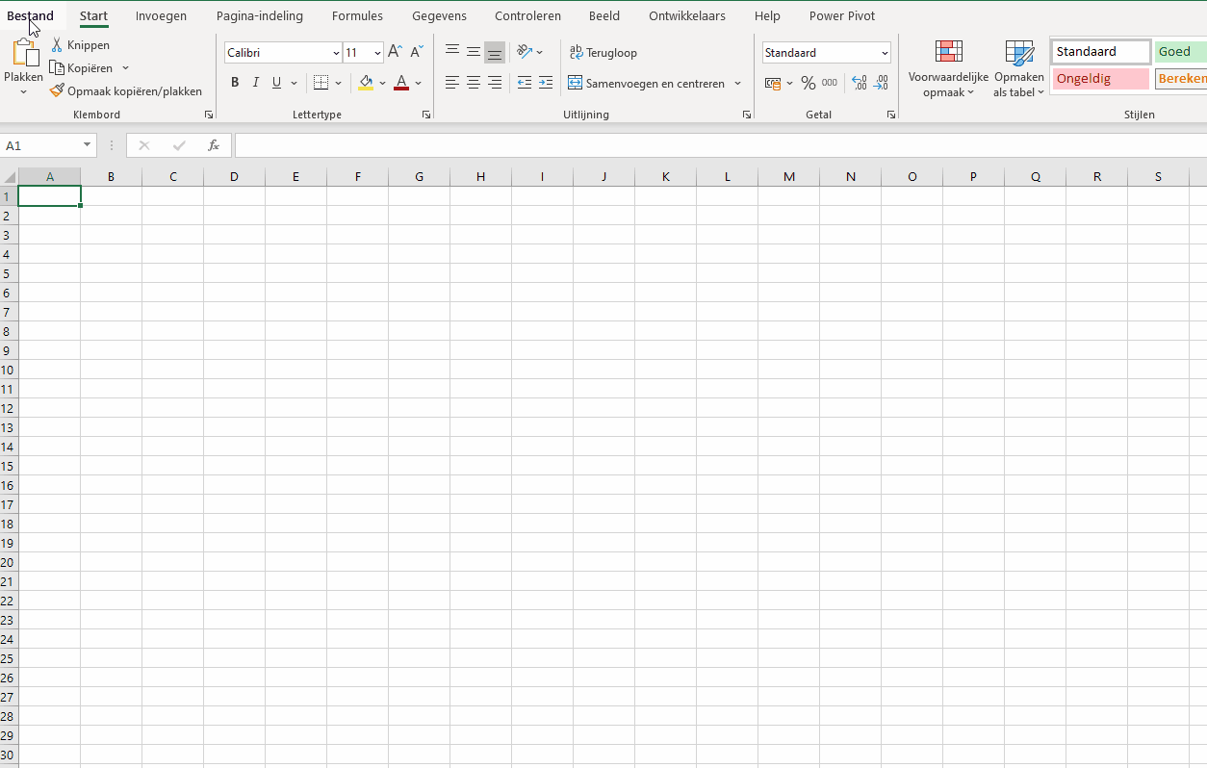Apply the Ongeldig cell style

tap(1098, 78)
